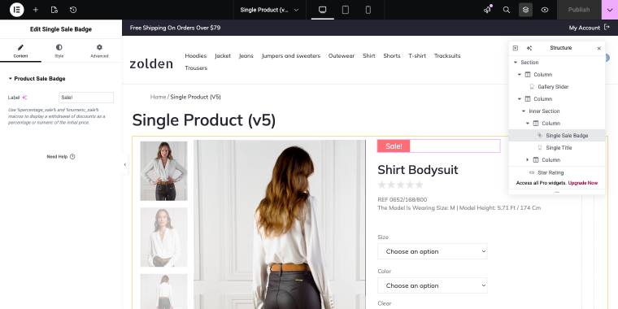This screenshot has height=309, width=618.
Task: Click the Sale! badge on canvas
Action: click(x=394, y=146)
